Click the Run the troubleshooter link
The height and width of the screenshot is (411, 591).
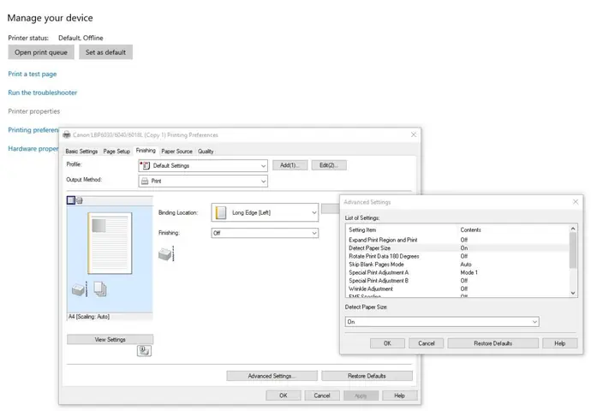43,92
